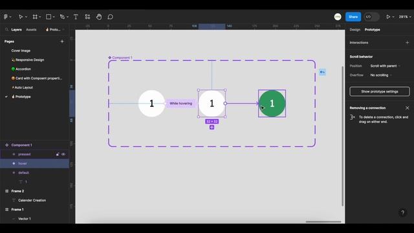The height and width of the screenshot is (233, 414).
Task: Open the 291% zoom dropdown
Action: (405, 17)
